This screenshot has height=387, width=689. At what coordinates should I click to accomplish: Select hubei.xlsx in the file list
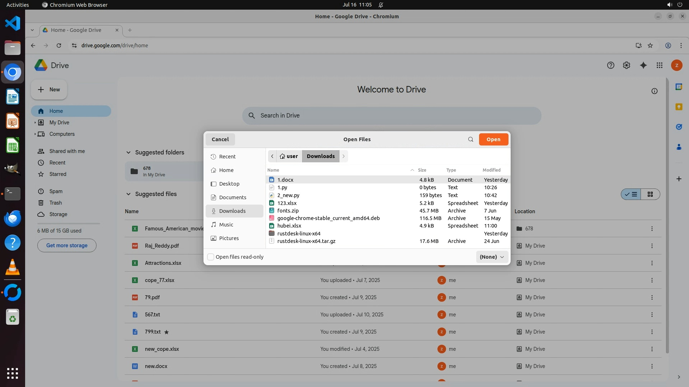pos(289,226)
